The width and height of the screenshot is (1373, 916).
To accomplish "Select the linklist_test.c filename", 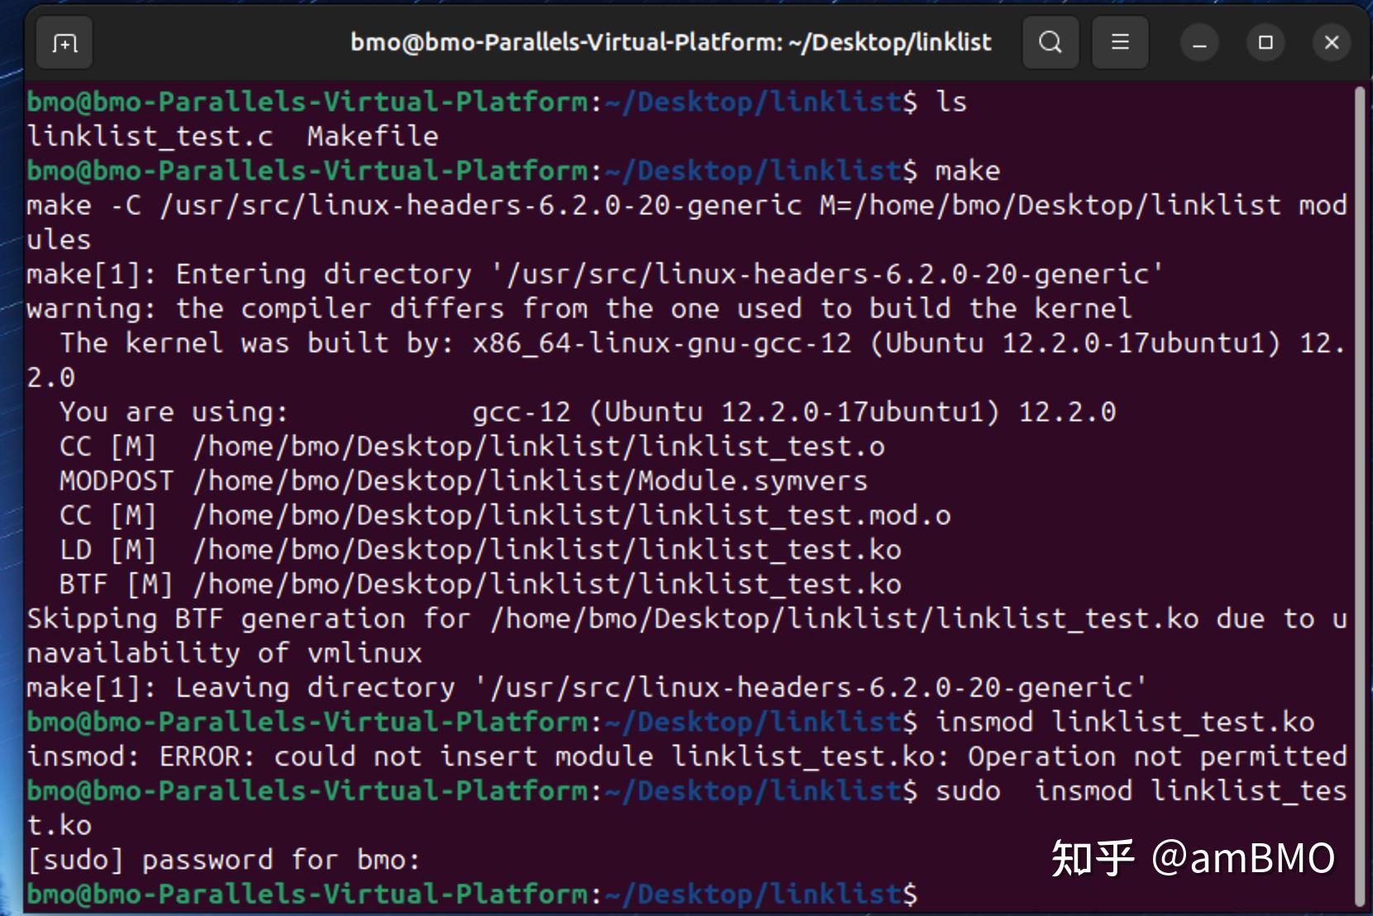I will [151, 135].
